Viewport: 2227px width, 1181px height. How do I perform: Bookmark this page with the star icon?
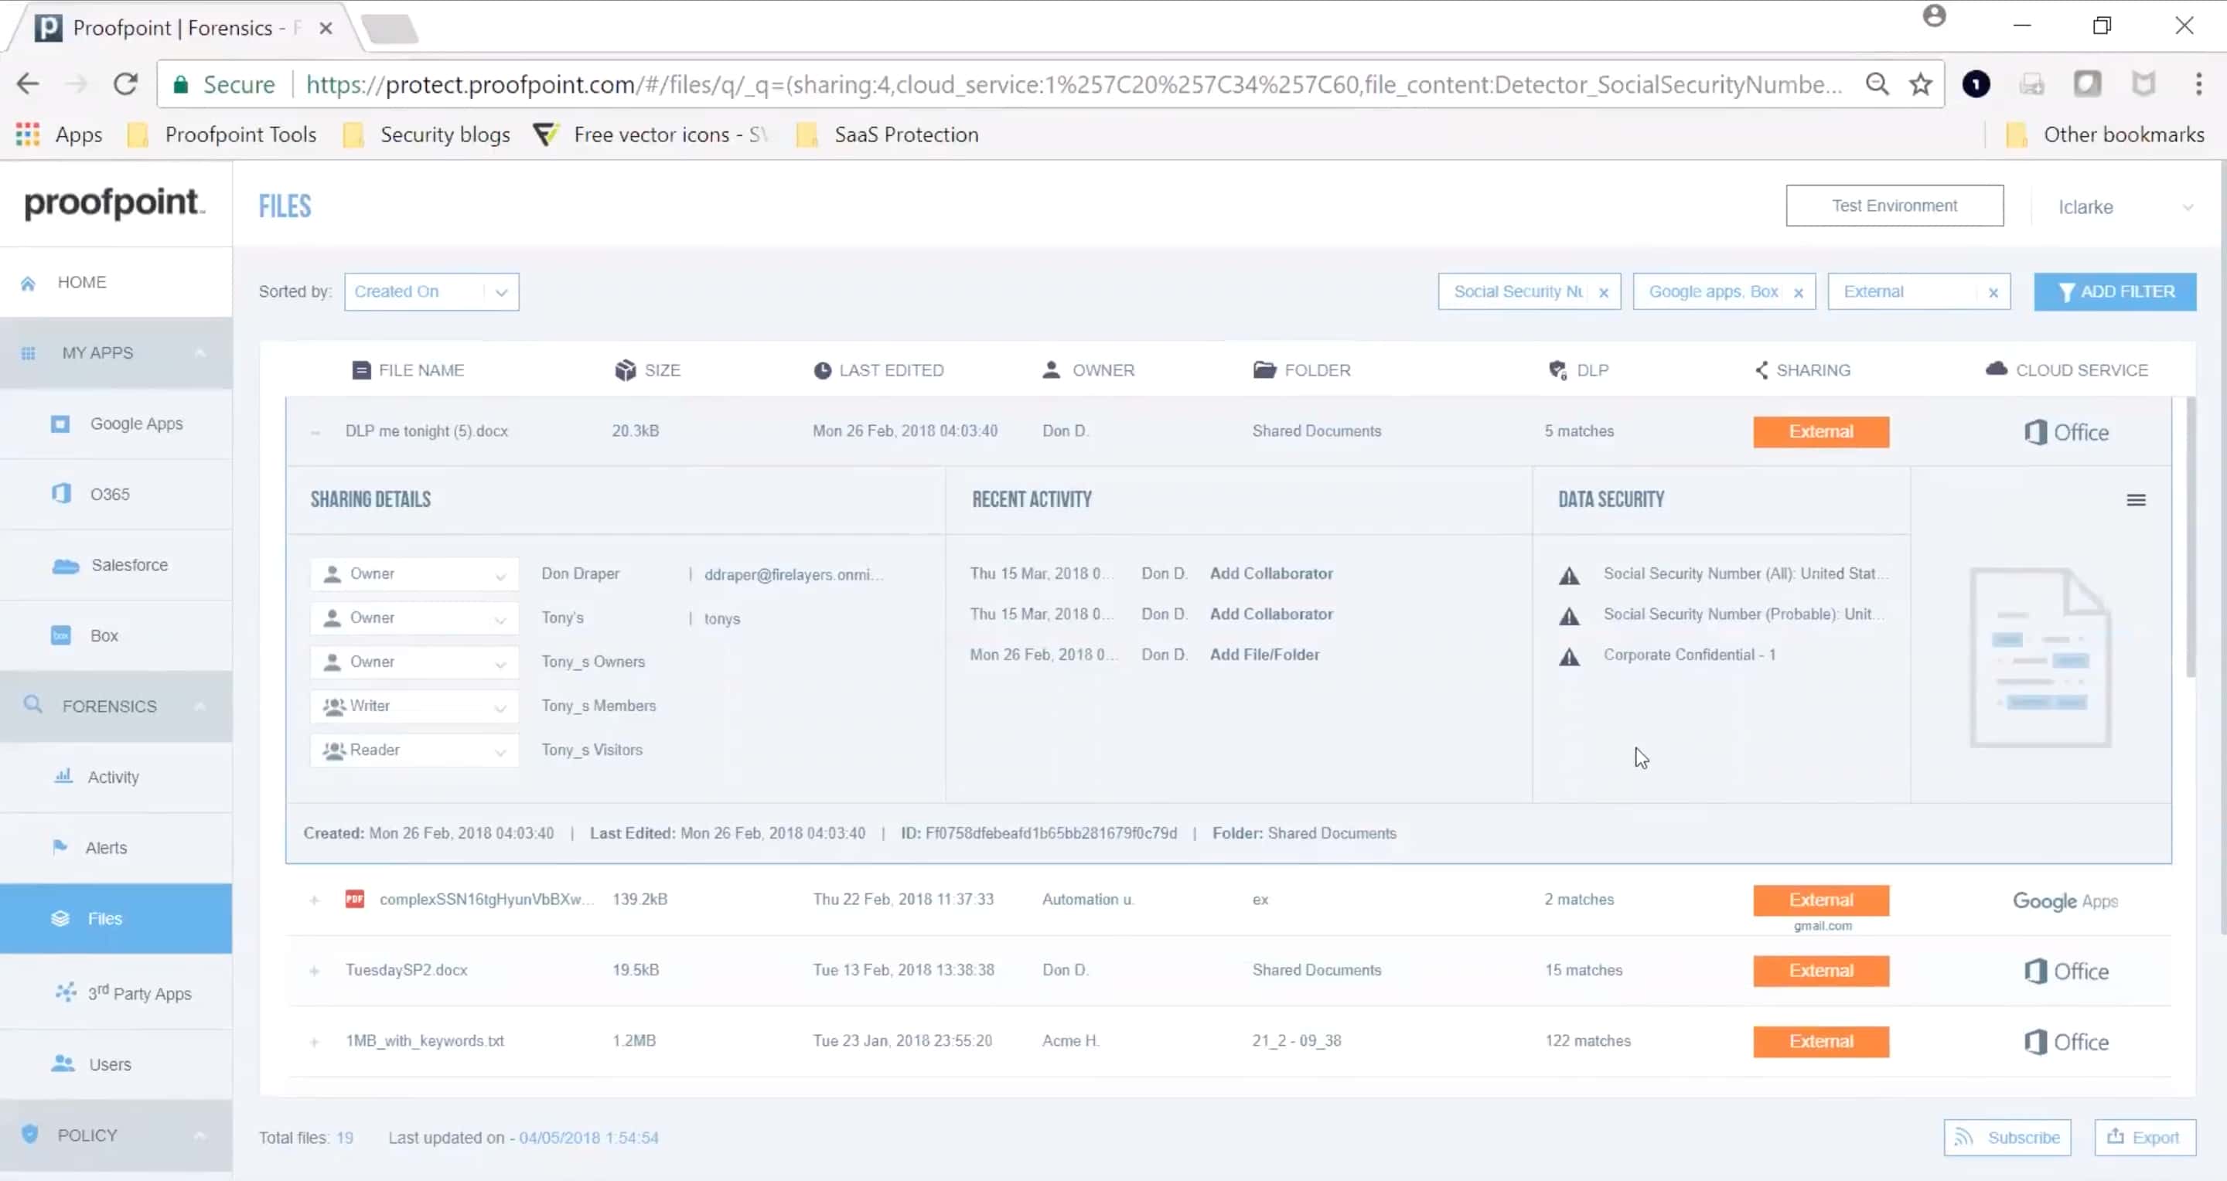(x=1921, y=83)
